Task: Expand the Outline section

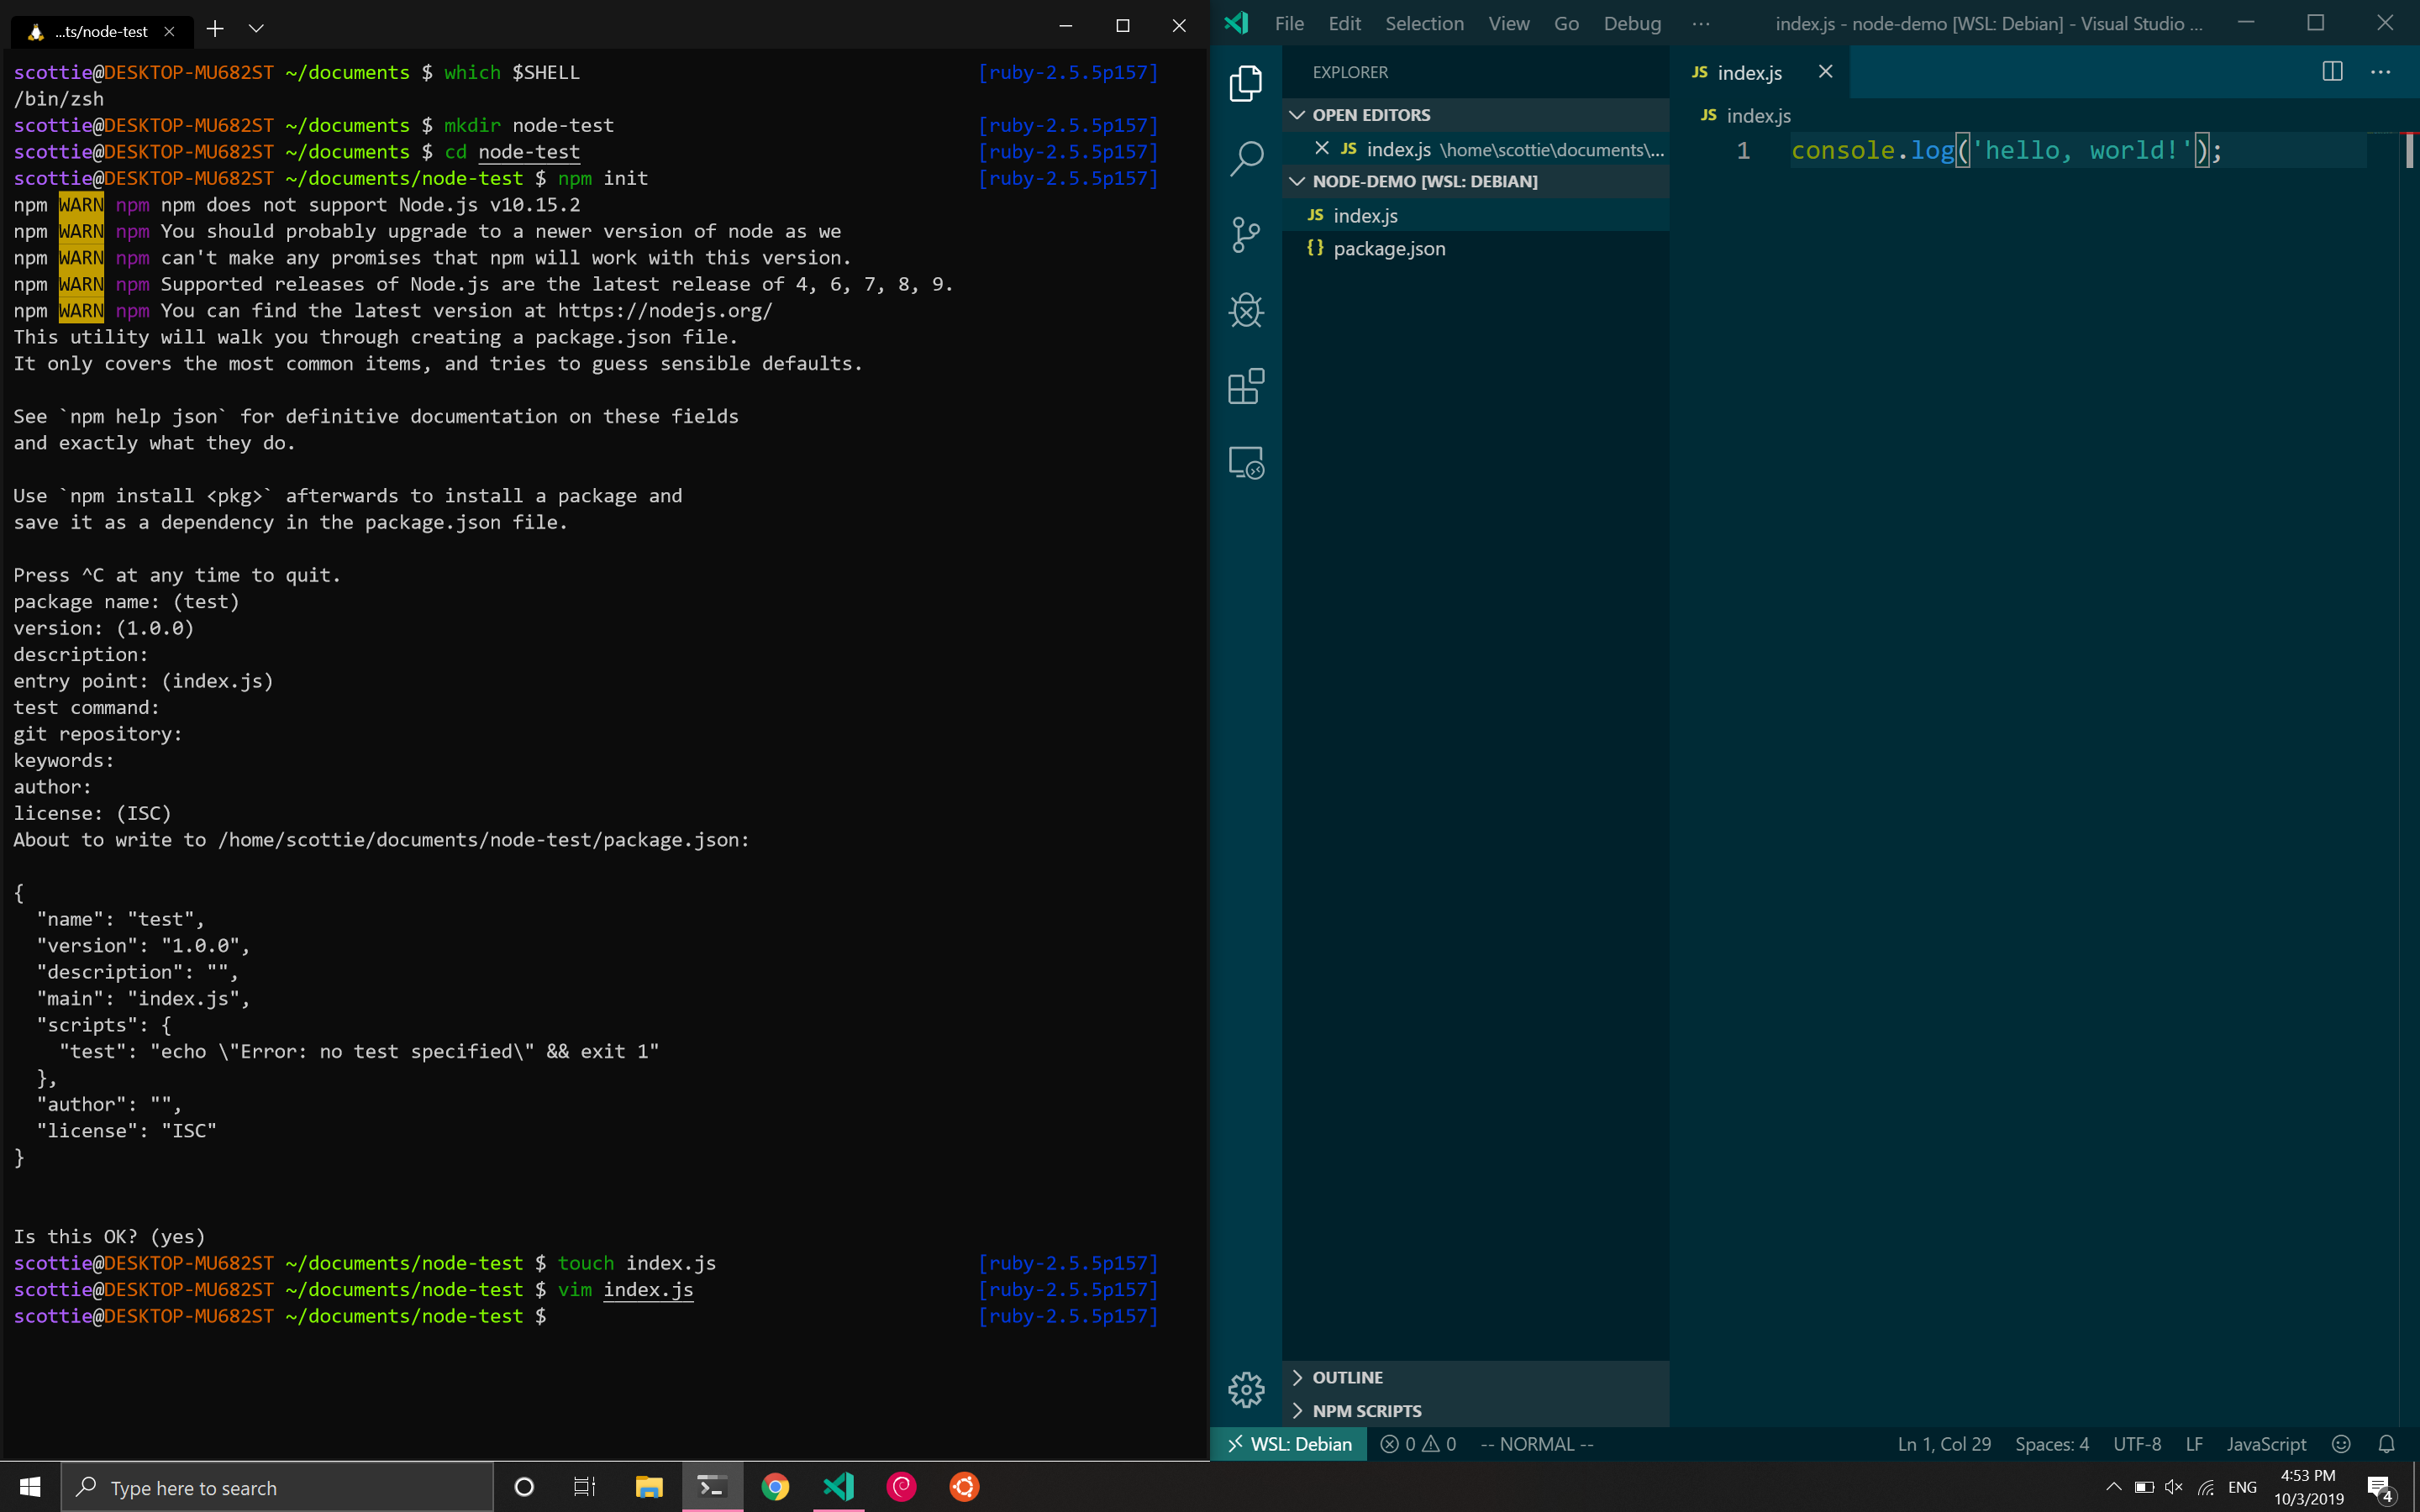Action: [x=1475, y=1377]
